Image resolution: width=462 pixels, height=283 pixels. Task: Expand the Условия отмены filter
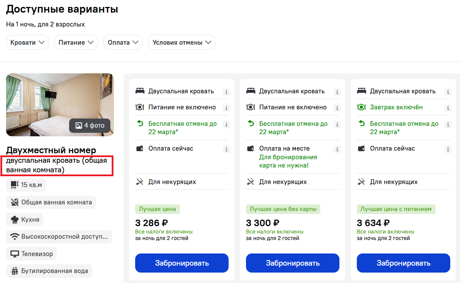tap(182, 43)
